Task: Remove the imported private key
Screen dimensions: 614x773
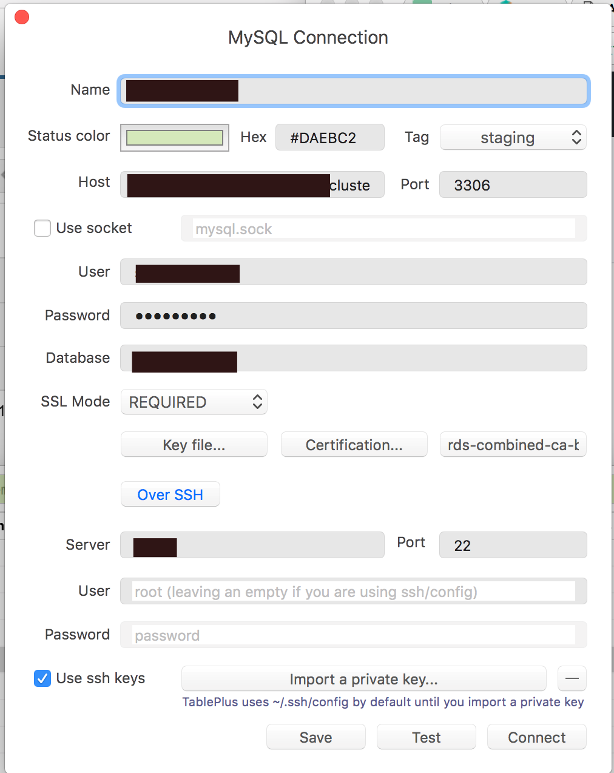Action: (x=572, y=678)
